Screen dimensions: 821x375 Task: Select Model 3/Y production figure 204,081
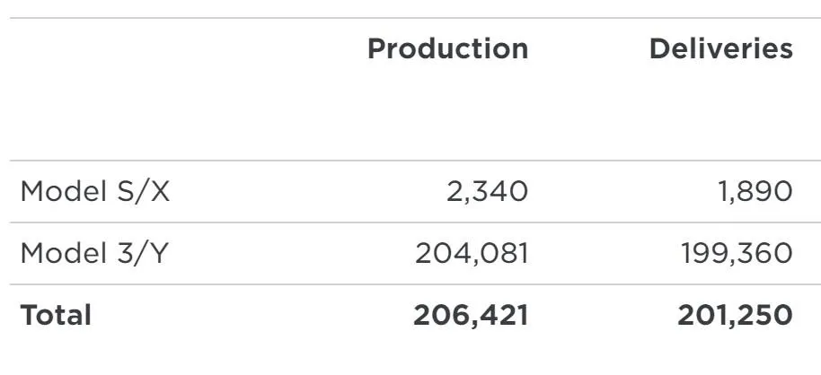472,254
